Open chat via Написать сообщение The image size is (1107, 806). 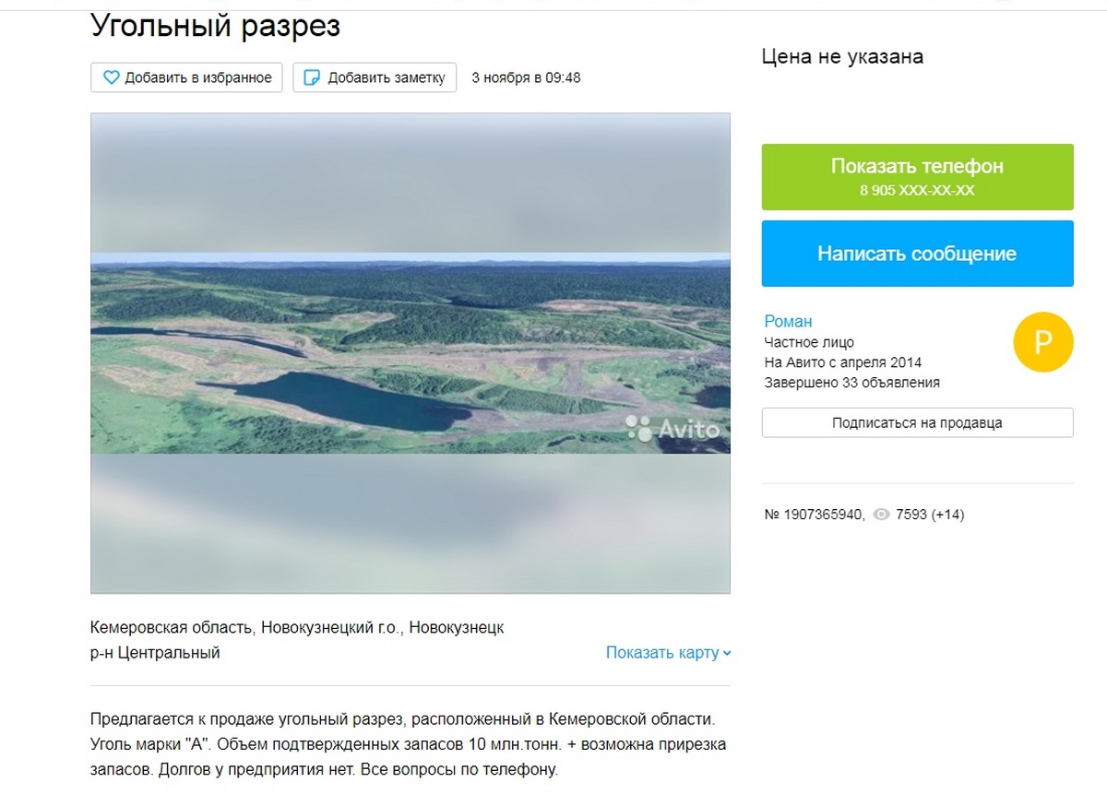pos(918,254)
